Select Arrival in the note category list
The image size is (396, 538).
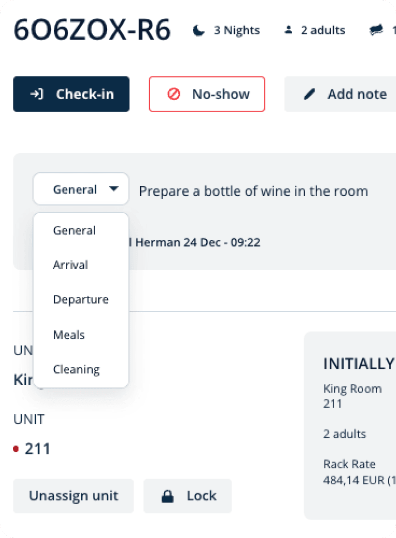[x=71, y=265]
